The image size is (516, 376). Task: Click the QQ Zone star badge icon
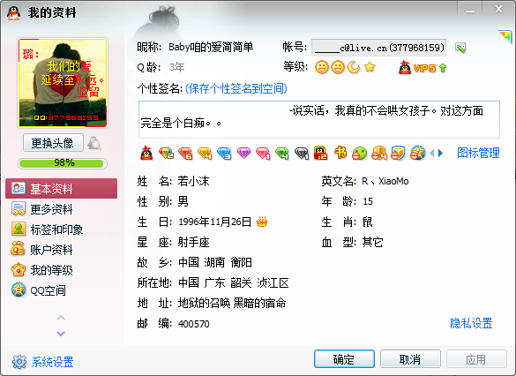(417, 153)
